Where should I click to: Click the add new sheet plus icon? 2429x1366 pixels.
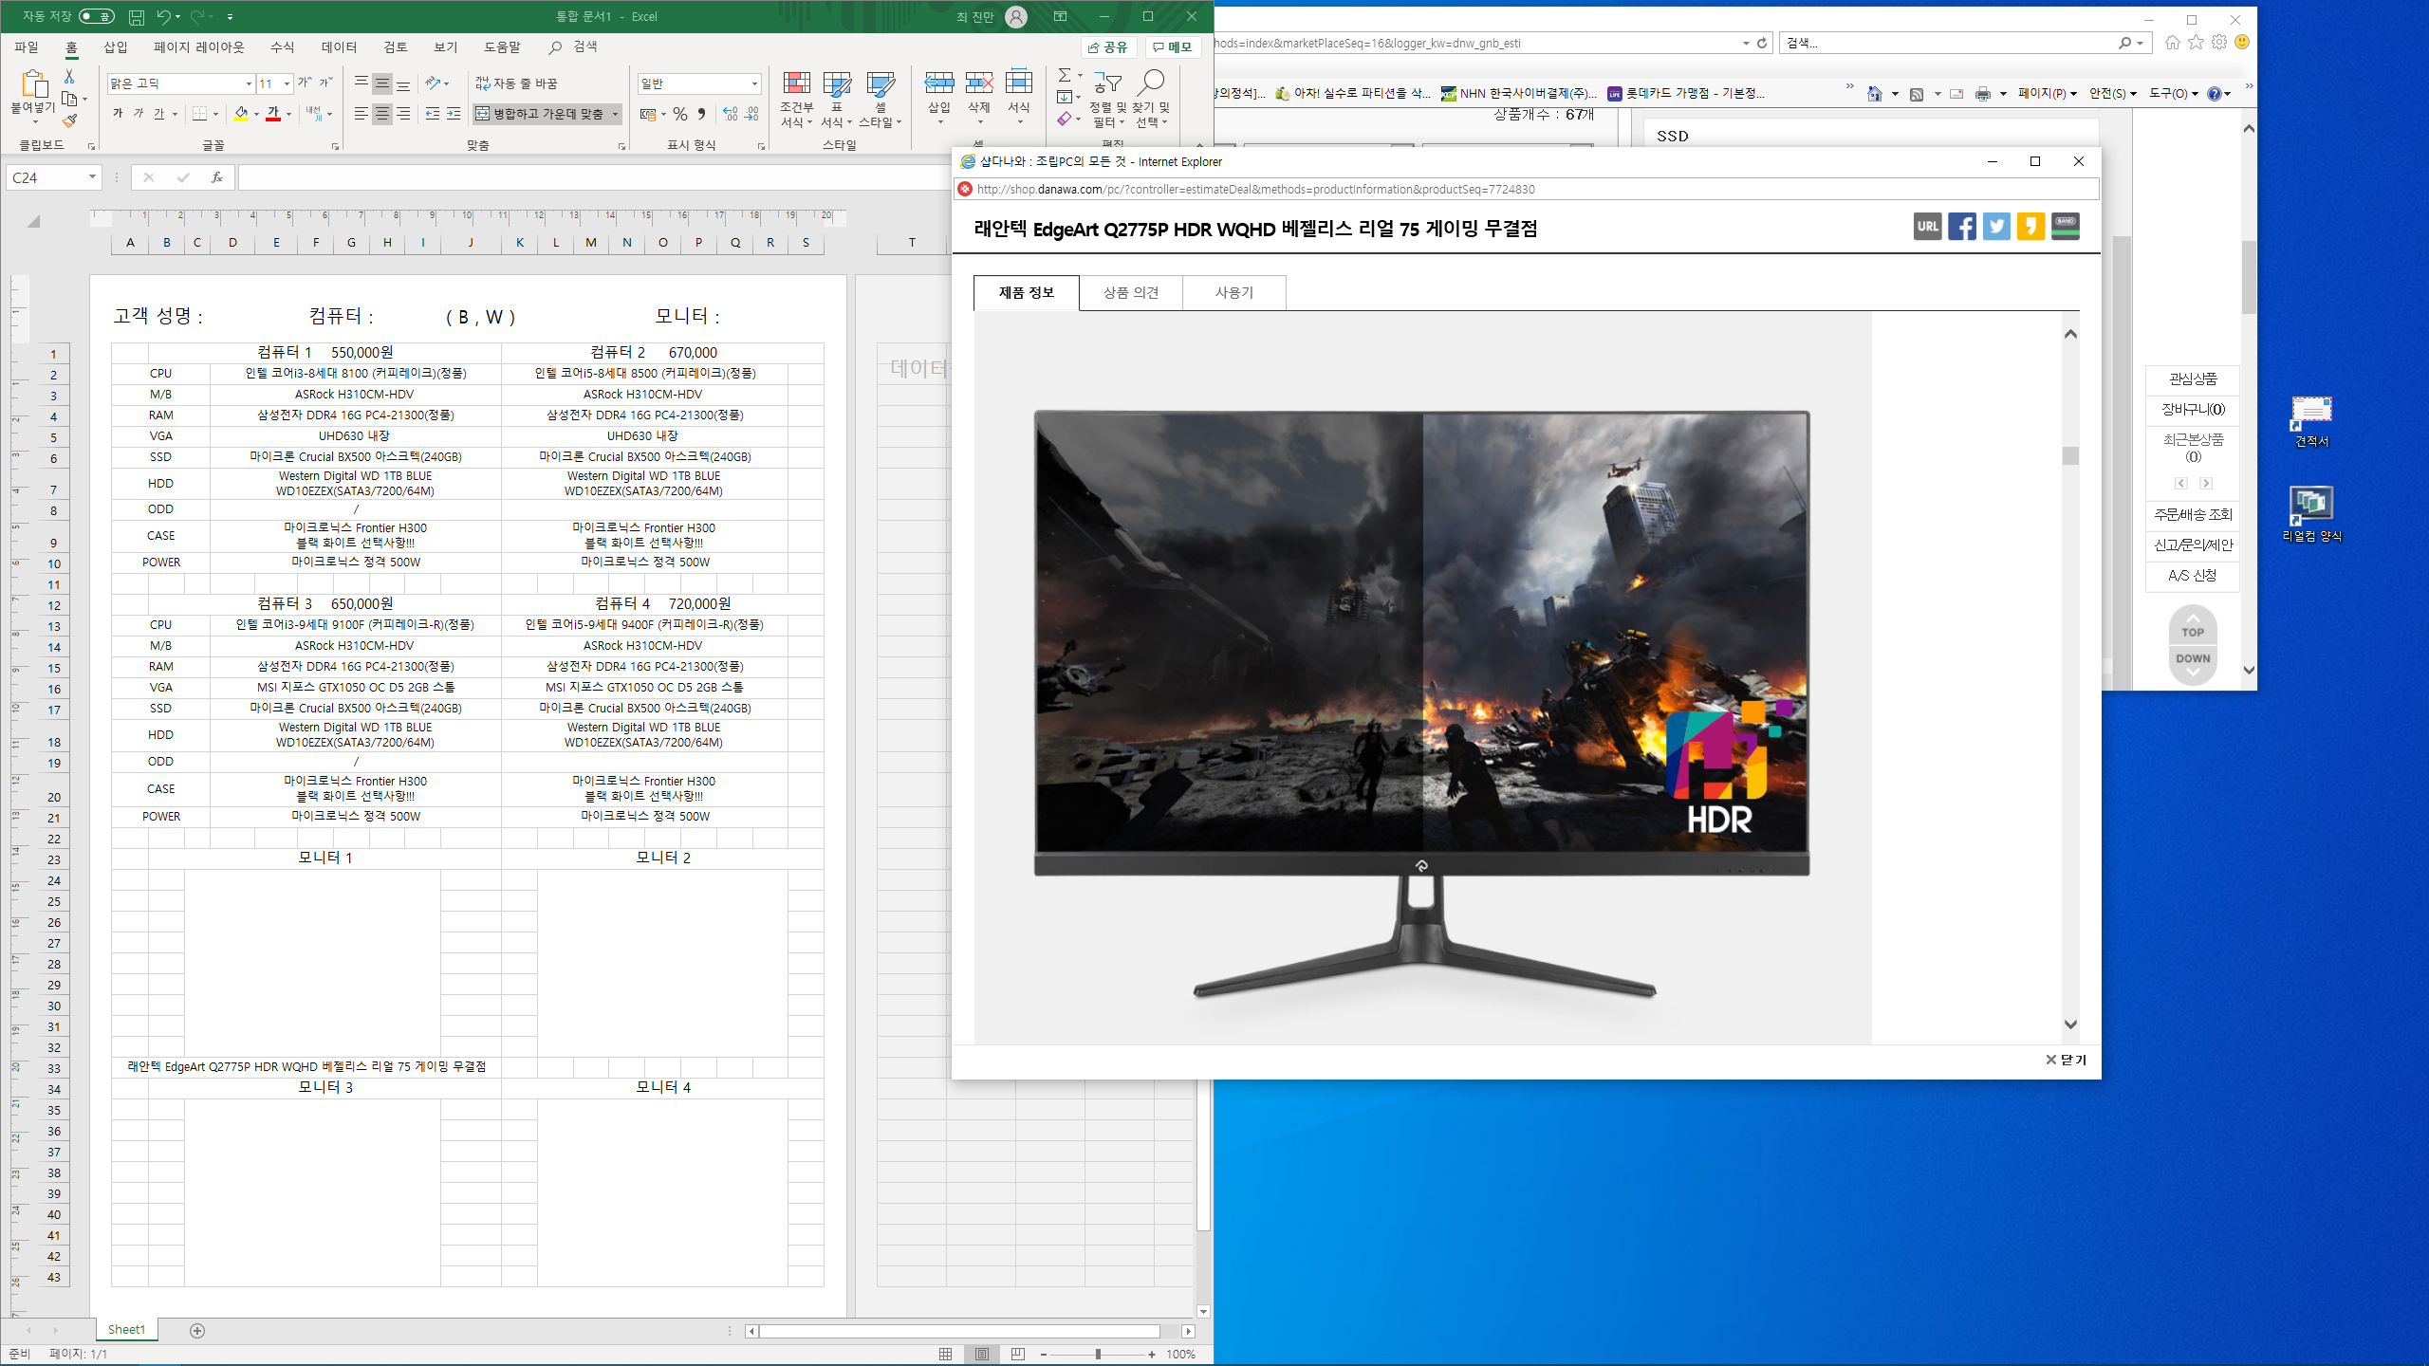point(197,1331)
